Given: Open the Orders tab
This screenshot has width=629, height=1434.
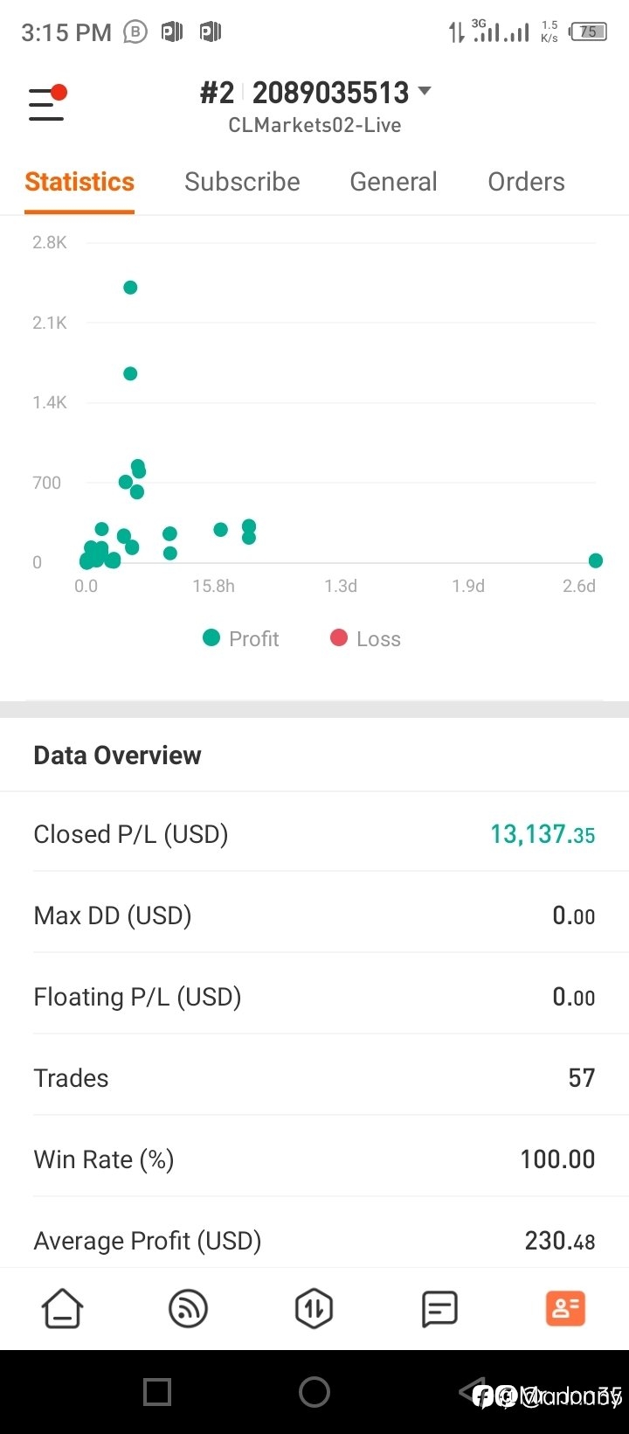Looking at the screenshot, I should 526,181.
